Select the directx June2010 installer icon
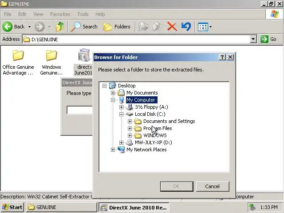 point(84,55)
